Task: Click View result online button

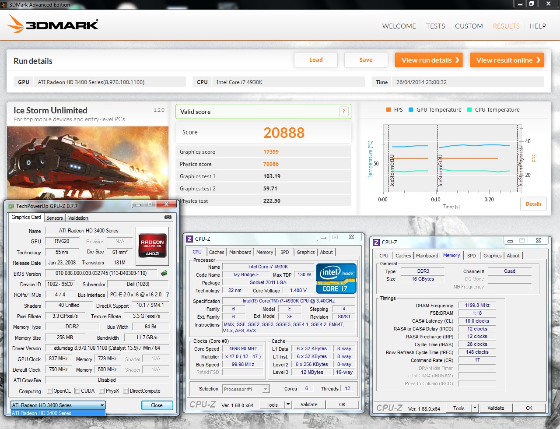Action: tap(507, 60)
